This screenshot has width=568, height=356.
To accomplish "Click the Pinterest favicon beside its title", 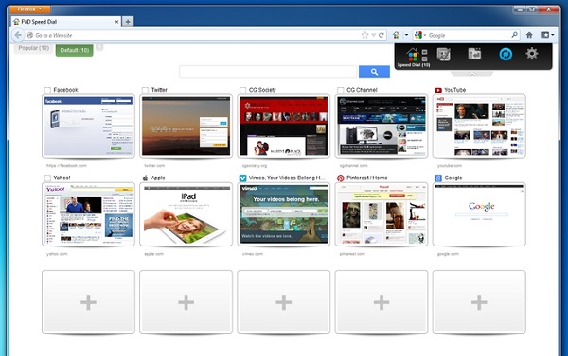I will [341, 178].
